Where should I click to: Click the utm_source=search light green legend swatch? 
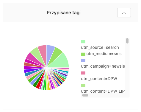click(x=83, y=42)
